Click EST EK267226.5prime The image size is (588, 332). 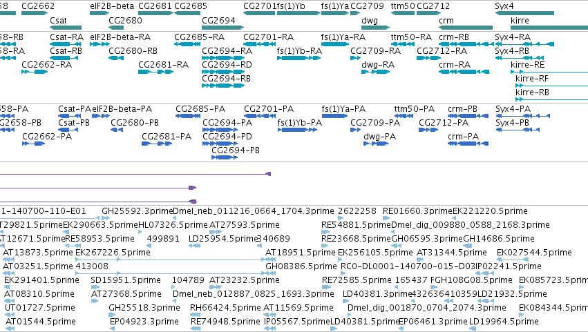(171, 260)
